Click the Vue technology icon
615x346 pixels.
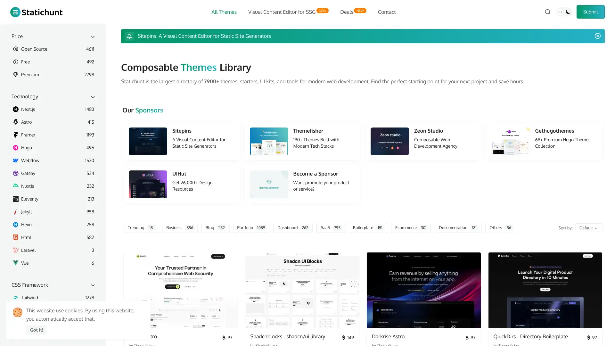coord(15,263)
